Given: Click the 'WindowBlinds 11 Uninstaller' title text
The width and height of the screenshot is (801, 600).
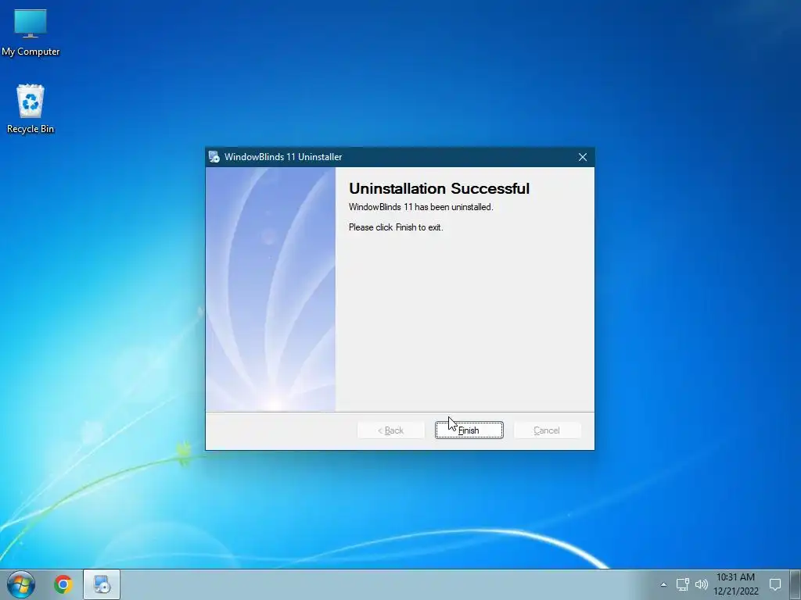Looking at the screenshot, I should pyautogui.click(x=283, y=157).
